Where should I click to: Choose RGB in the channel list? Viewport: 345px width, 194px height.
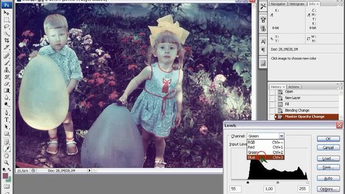(x=266, y=142)
